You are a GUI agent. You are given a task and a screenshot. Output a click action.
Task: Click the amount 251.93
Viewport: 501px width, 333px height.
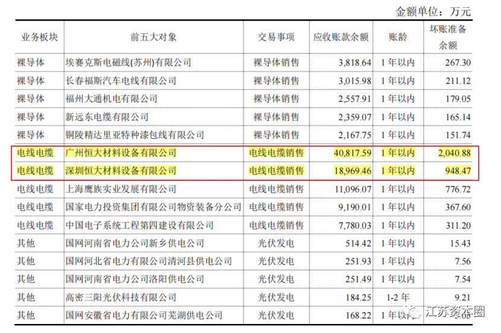click(358, 261)
